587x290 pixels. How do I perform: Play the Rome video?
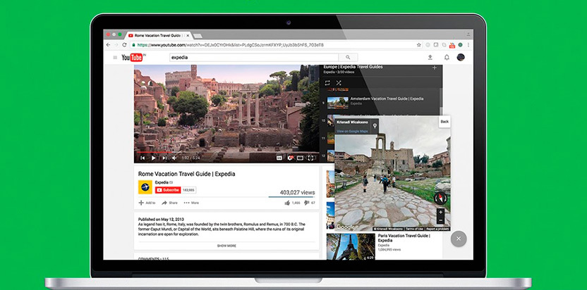(x=154, y=158)
